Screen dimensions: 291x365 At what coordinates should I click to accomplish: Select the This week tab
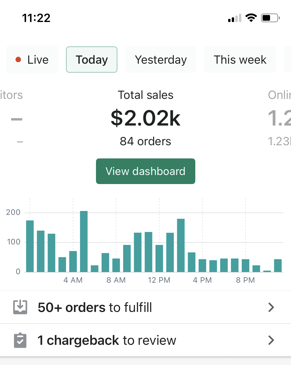[x=240, y=60]
